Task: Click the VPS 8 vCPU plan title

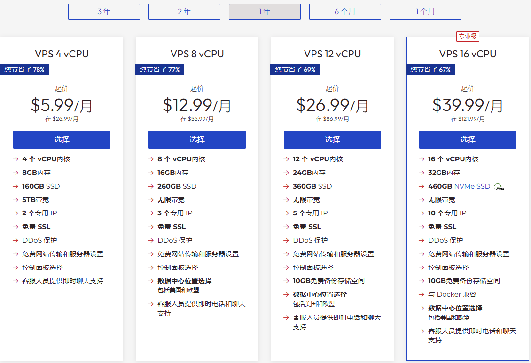Action: tap(197, 54)
